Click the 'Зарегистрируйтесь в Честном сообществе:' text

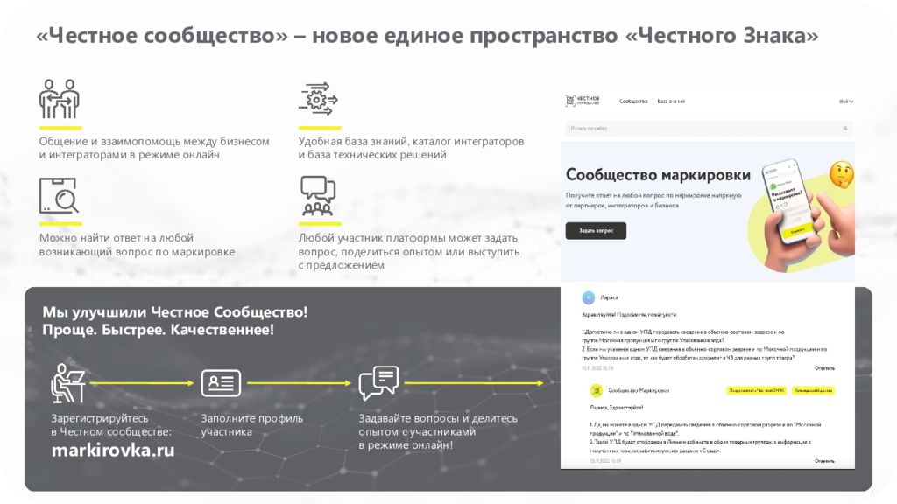coord(111,425)
